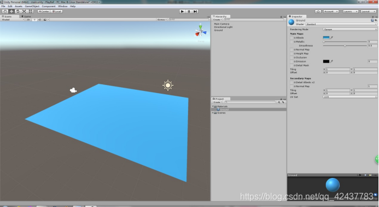This screenshot has width=379, height=207.
Task: Open the File menu
Action: click(3, 6)
